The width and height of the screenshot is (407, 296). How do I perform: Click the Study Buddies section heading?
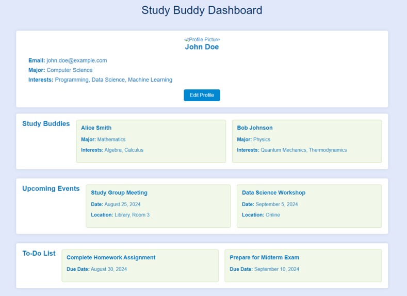click(x=46, y=123)
